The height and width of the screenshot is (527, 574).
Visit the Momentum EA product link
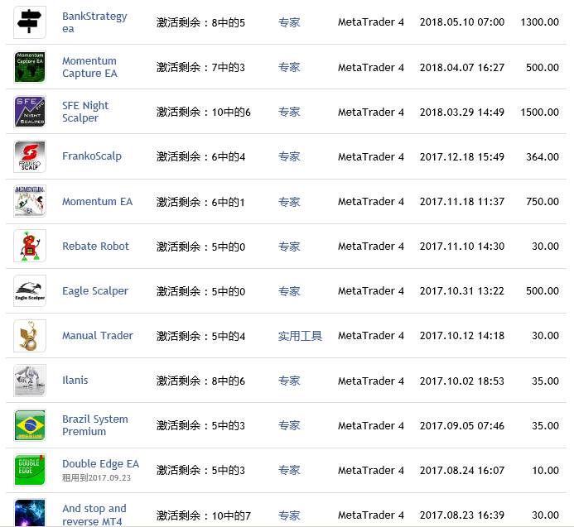pos(98,202)
